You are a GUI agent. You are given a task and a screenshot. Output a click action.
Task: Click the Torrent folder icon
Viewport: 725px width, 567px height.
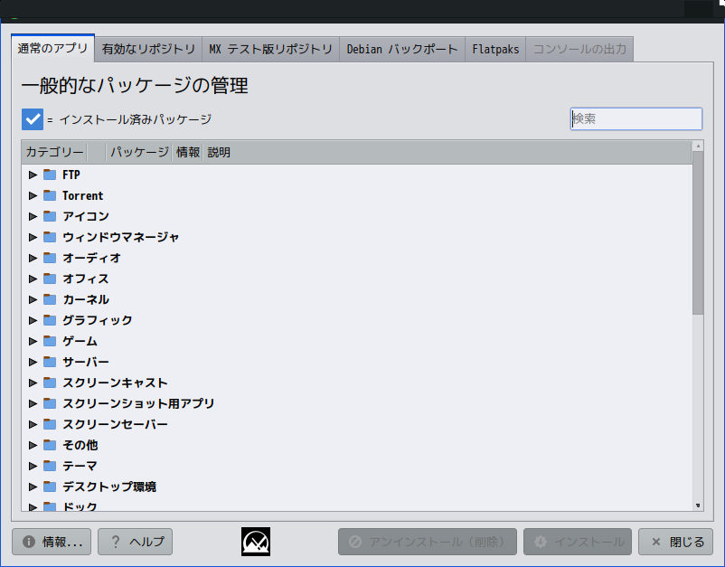50,195
